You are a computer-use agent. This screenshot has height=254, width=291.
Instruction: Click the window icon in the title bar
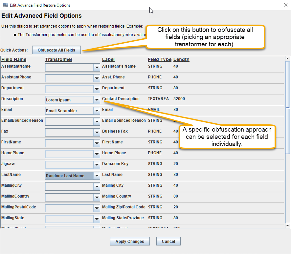tap(6, 5)
